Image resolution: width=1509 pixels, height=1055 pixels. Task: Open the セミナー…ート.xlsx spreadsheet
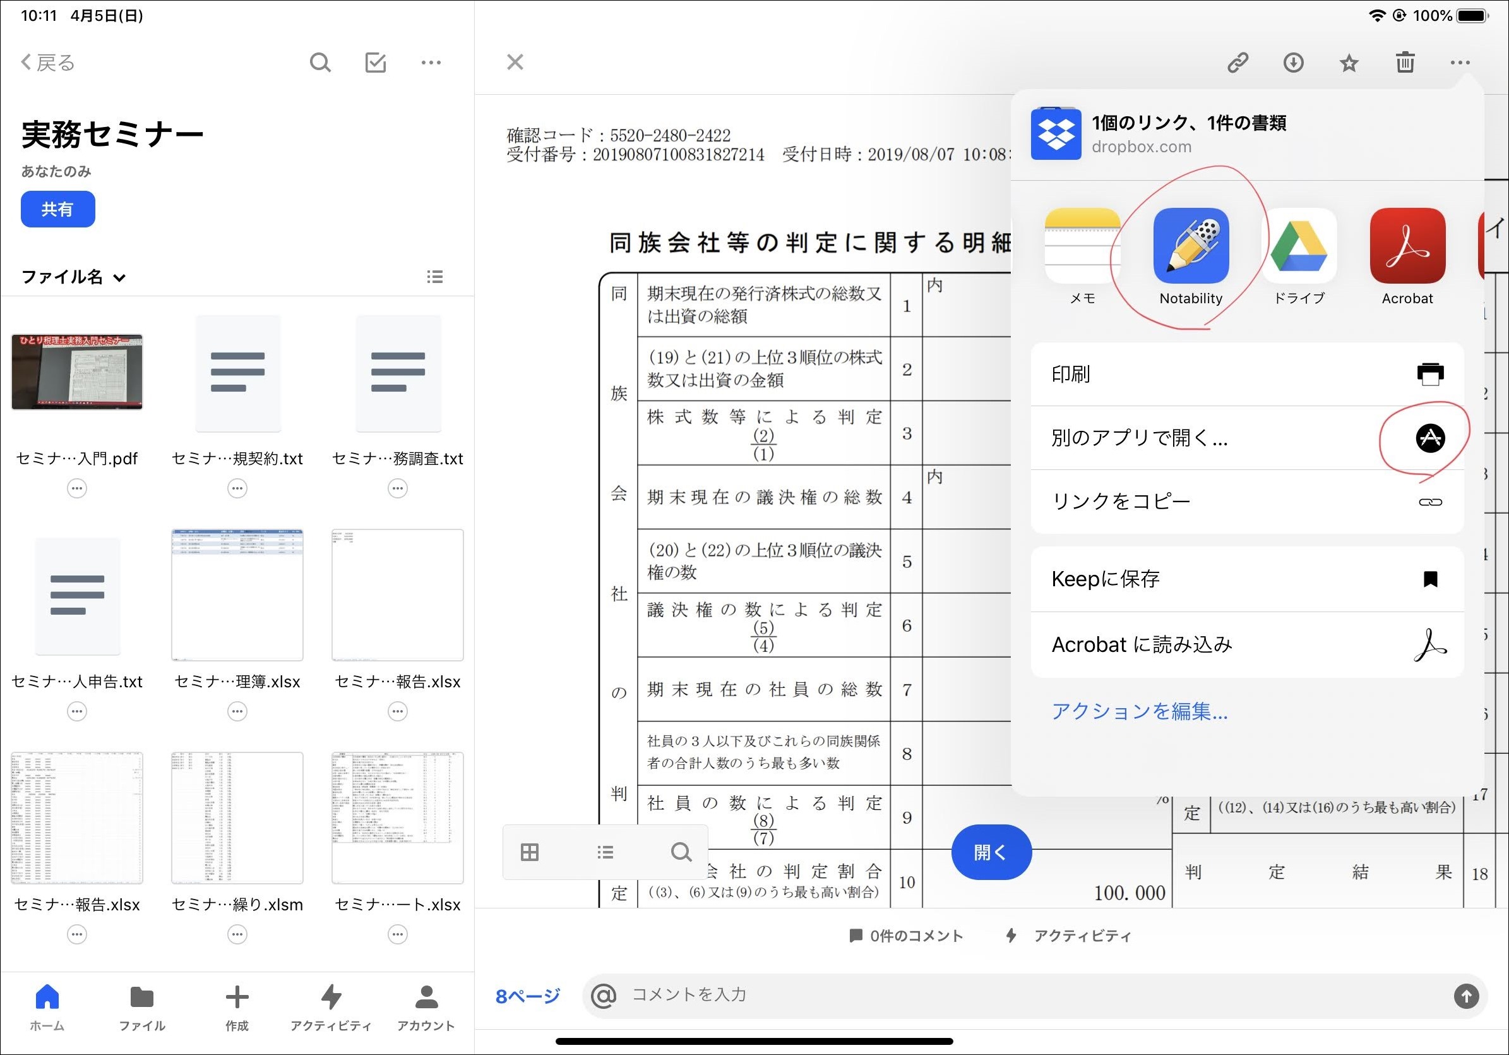[398, 817]
